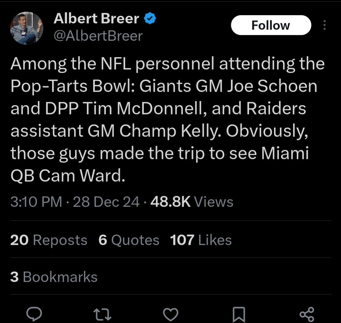Click the blue verified badge

point(150,19)
